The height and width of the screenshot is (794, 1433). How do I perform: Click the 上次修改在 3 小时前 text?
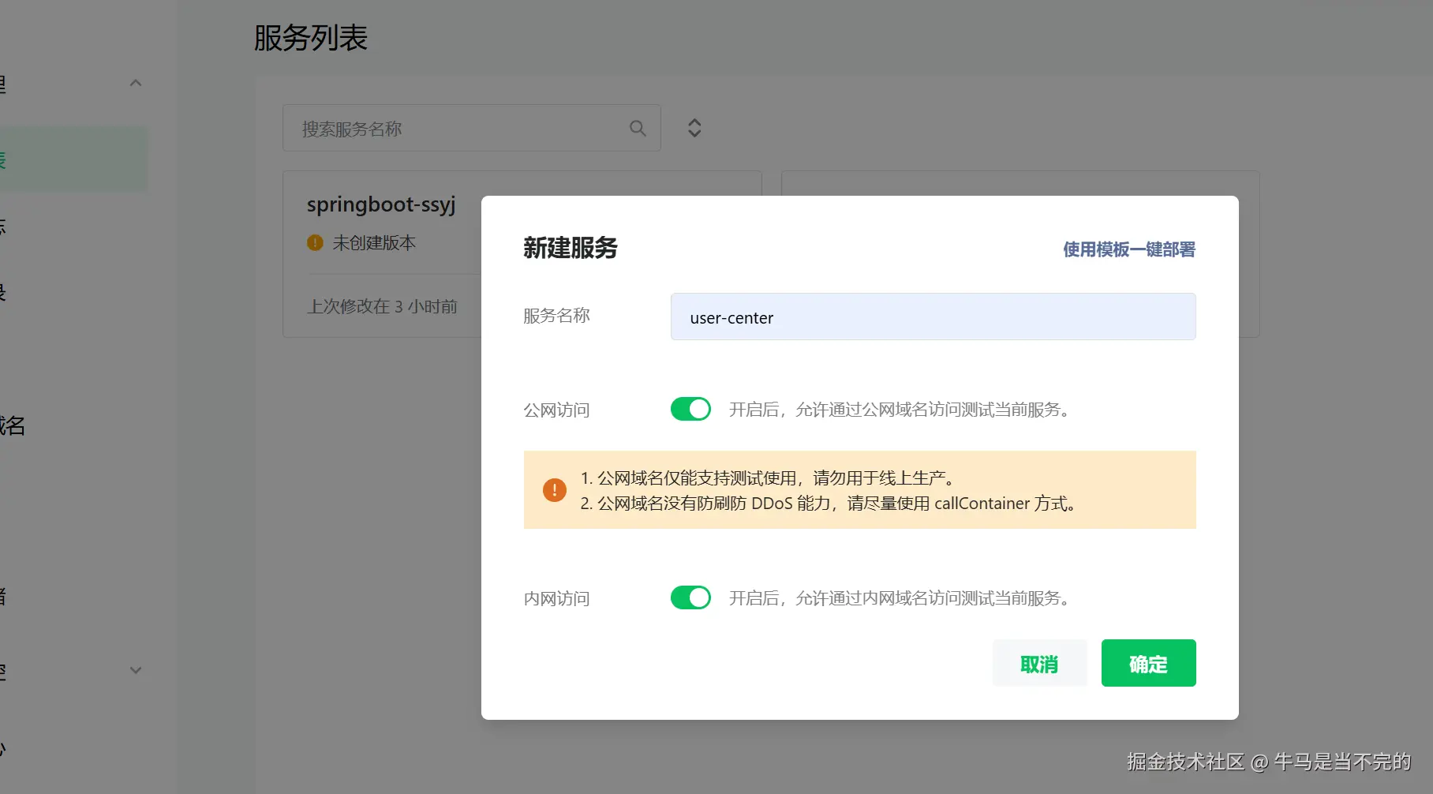[x=382, y=306]
